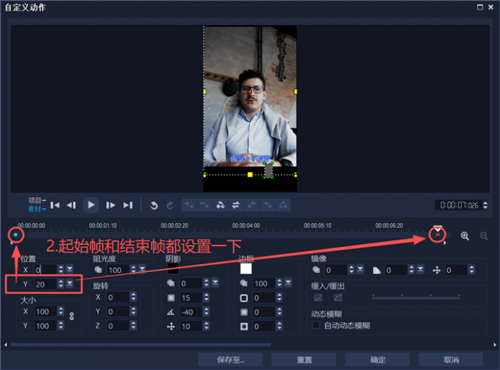Open shadow opacity slider dropdown
This screenshot has height=370, width=500.
coord(215,283)
